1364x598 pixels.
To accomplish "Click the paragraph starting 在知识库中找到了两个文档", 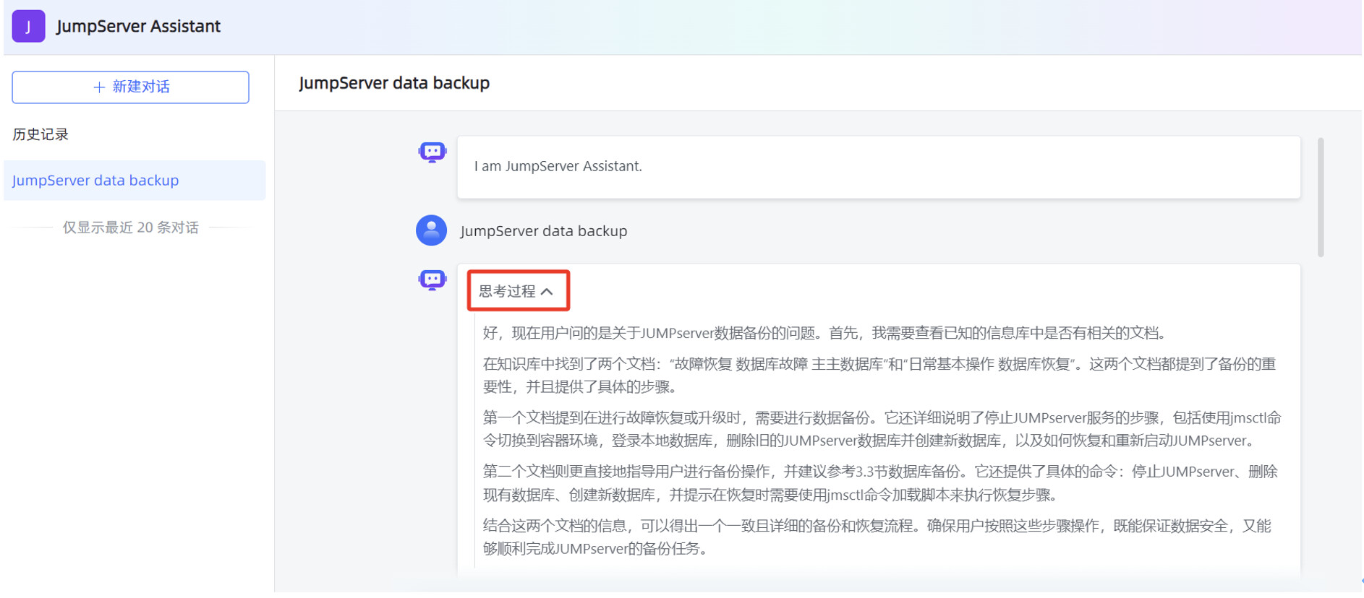I will (879, 376).
